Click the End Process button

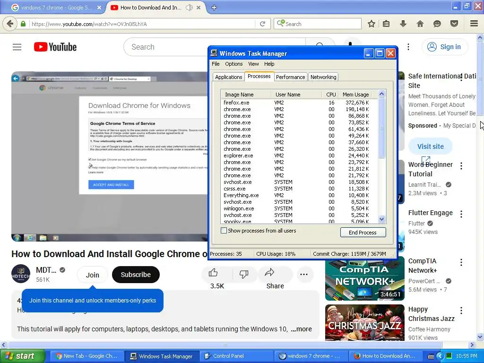pyautogui.click(x=363, y=233)
